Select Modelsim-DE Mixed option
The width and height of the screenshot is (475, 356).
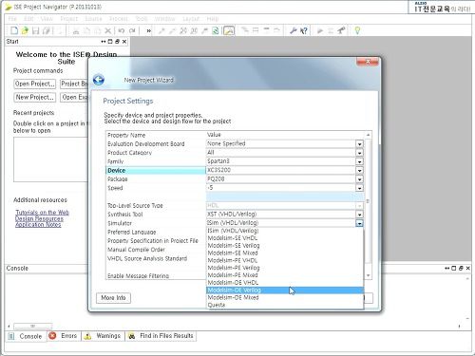[285, 298]
